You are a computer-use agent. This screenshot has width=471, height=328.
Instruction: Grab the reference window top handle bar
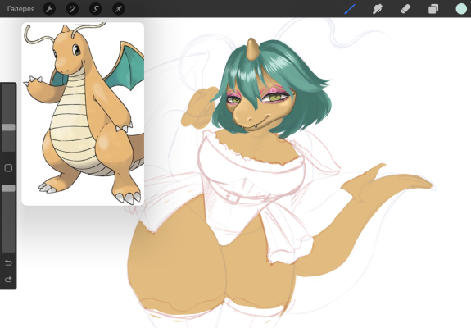tap(83, 24)
